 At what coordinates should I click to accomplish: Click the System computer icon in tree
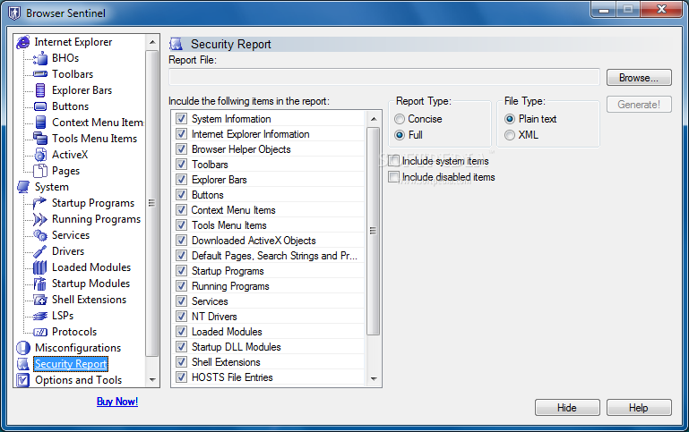pos(23,187)
